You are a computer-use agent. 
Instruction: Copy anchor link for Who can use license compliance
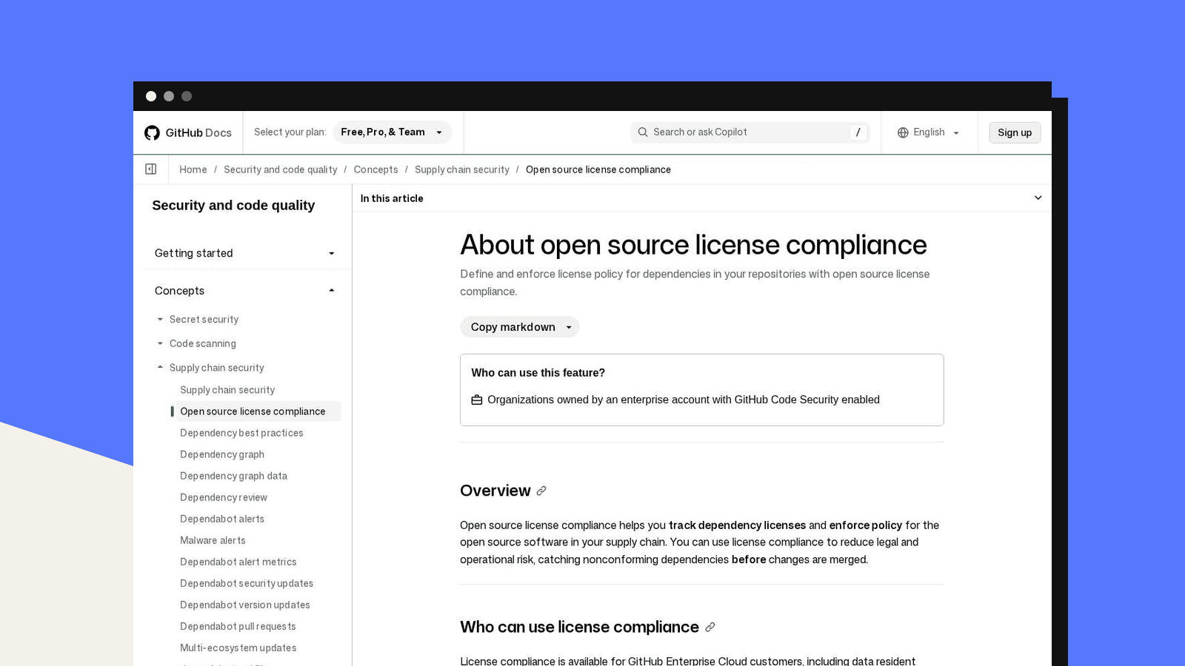(x=710, y=627)
